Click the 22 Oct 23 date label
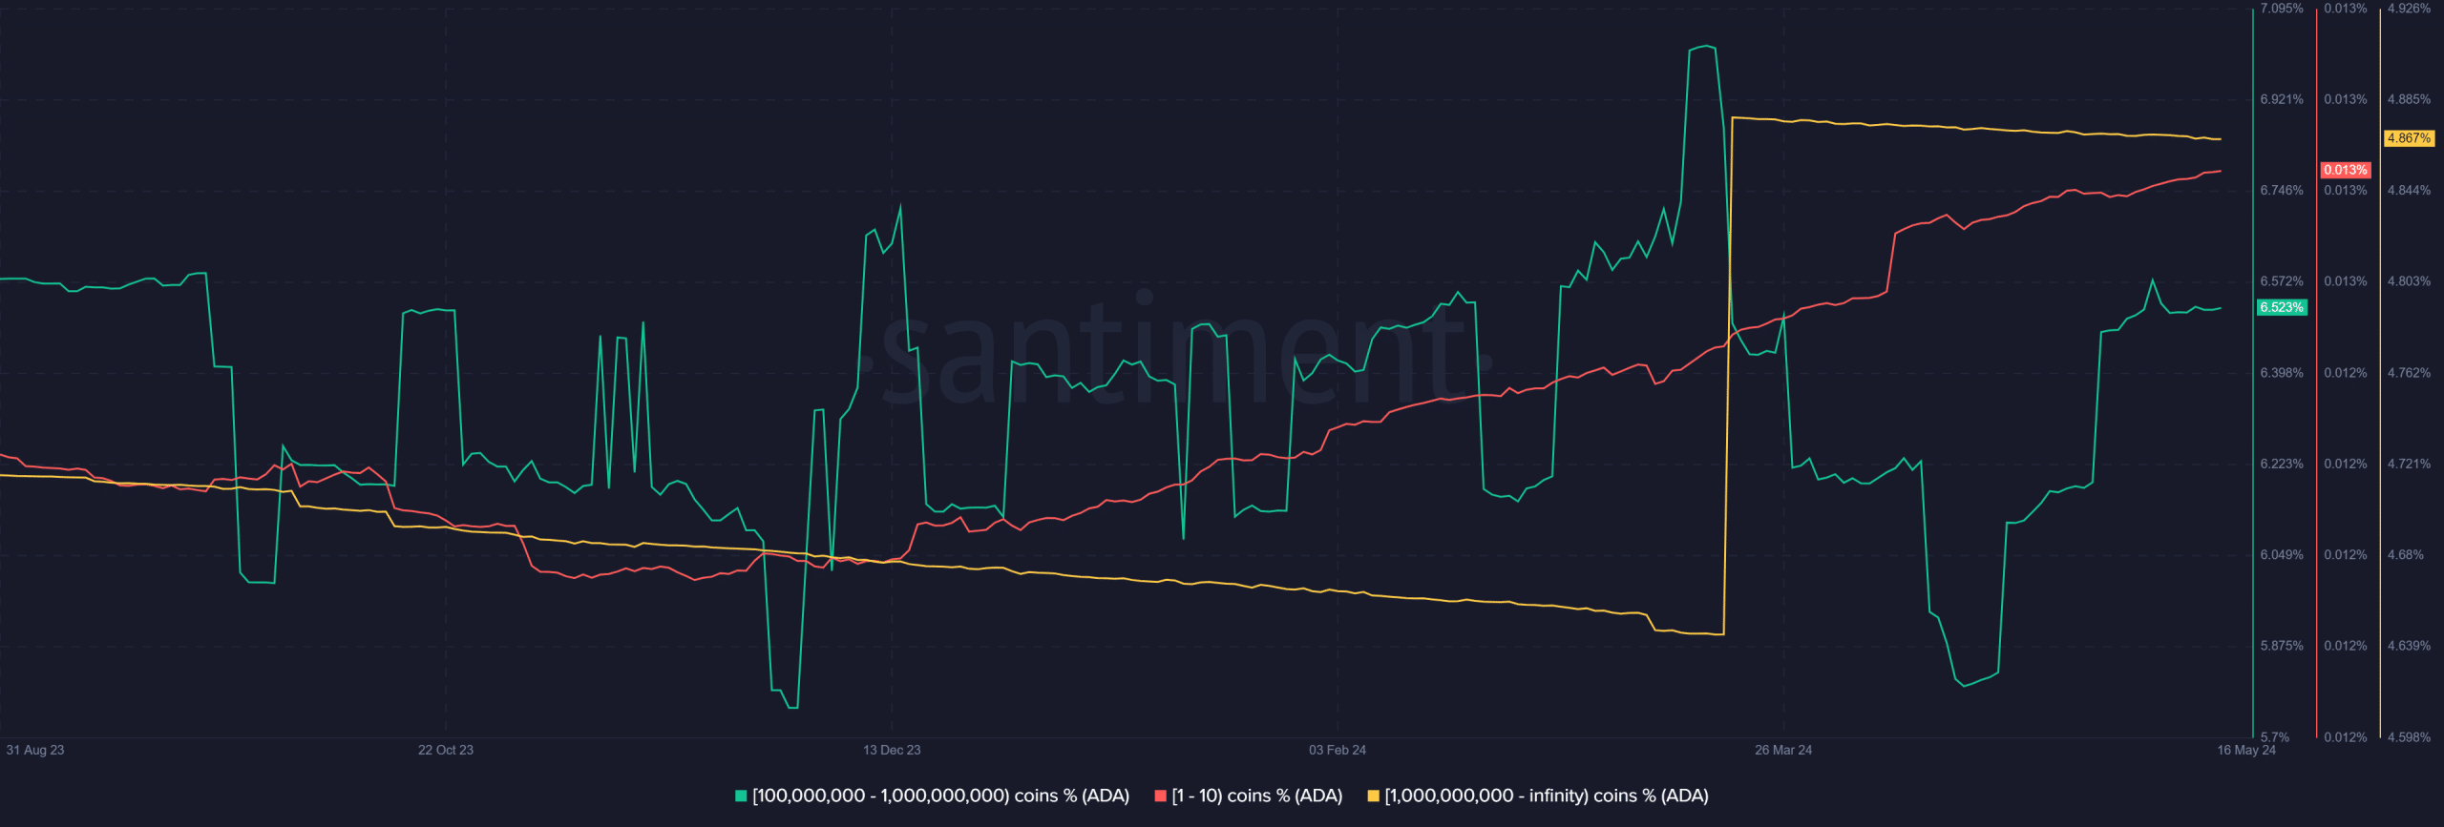This screenshot has width=2444, height=827. [x=446, y=750]
